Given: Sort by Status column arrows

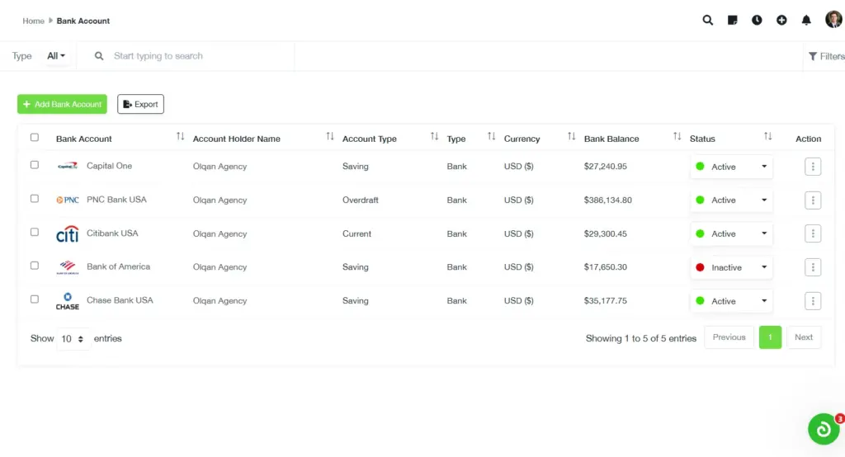Looking at the screenshot, I should (768, 137).
